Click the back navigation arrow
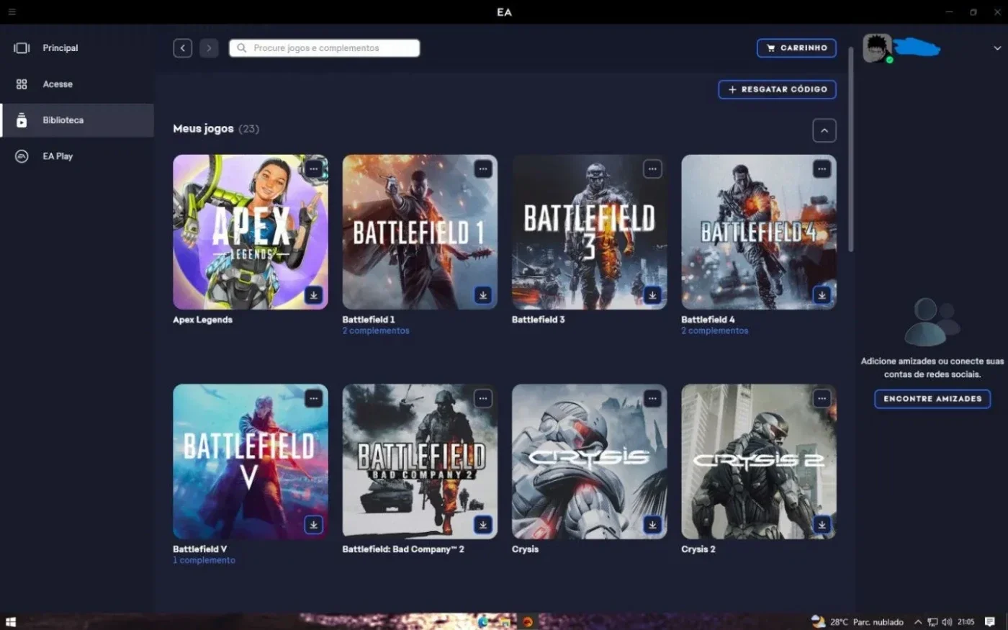The image size is (1008, 630). (183, 48)
